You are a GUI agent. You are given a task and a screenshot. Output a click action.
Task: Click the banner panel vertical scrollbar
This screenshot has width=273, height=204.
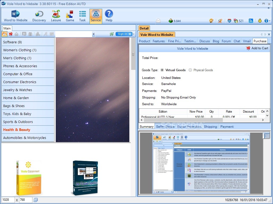(133, 54)
